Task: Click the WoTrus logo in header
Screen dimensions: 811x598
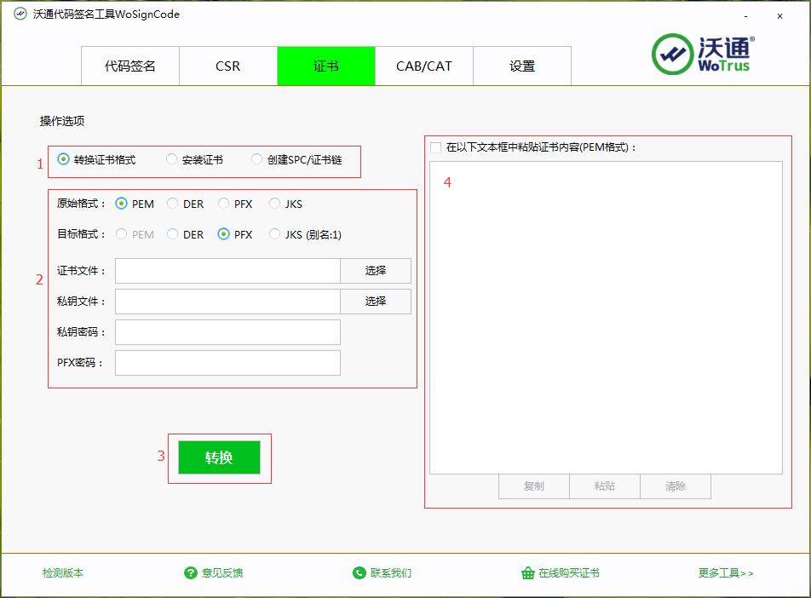Action: (x=703, y=54)
